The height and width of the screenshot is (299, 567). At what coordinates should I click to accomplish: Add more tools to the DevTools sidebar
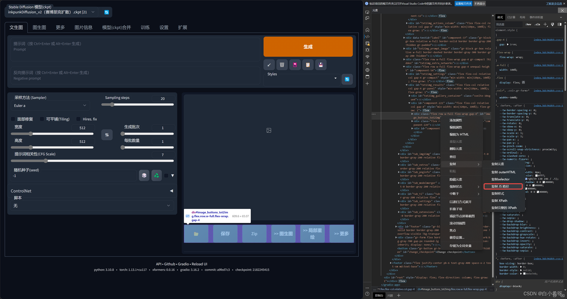coord(367,84)
